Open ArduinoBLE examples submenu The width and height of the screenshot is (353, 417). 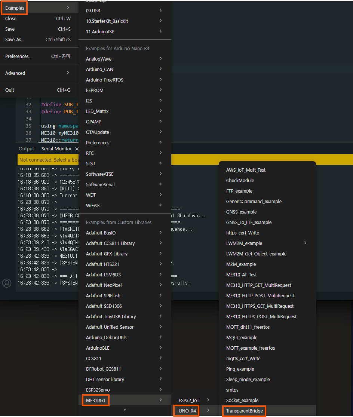pyautogui.click(x=125, y=348)
